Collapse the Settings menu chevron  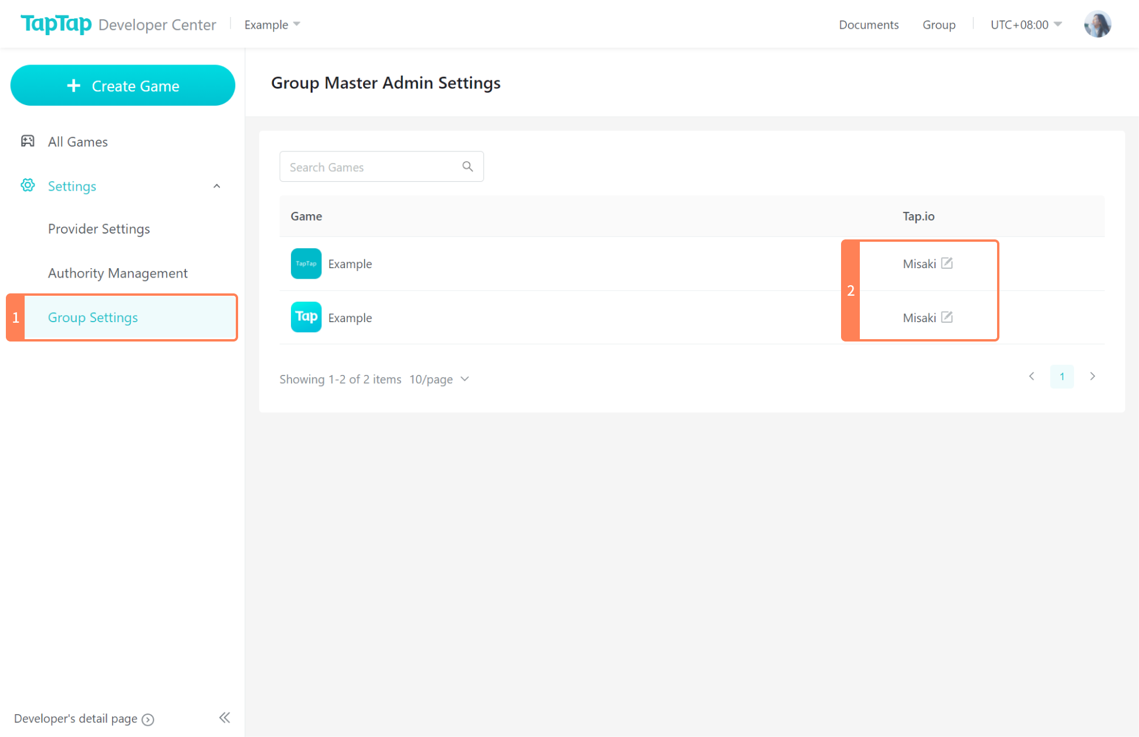point(216,186)
